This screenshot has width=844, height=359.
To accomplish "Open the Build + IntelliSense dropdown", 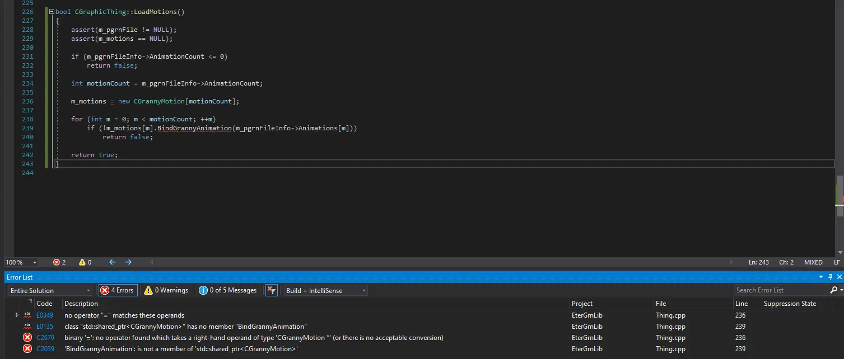I will [x=325, y=291].
